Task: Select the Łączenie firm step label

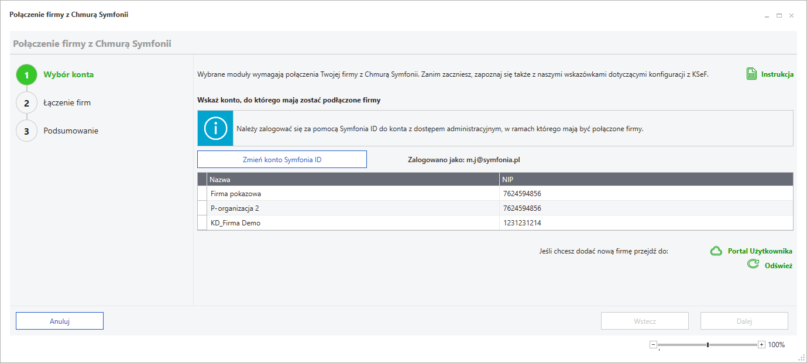Action: click(67, 102)
